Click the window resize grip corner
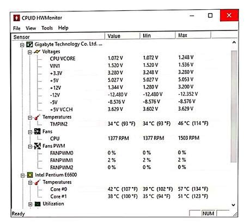The height and width of the screenshot is (224, 250). pyautogui.click(x=235, y=214)
